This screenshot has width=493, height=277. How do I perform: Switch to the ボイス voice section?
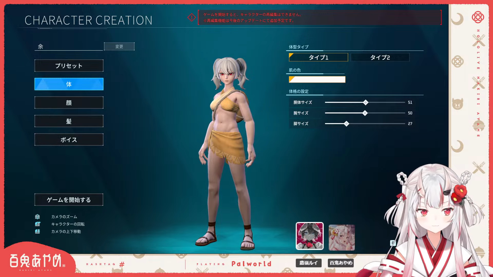(69, 140)
